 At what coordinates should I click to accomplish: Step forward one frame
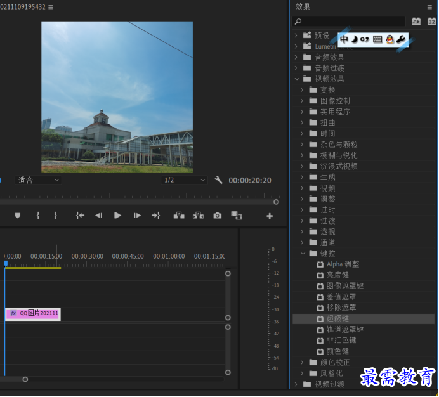coord(137,215)
